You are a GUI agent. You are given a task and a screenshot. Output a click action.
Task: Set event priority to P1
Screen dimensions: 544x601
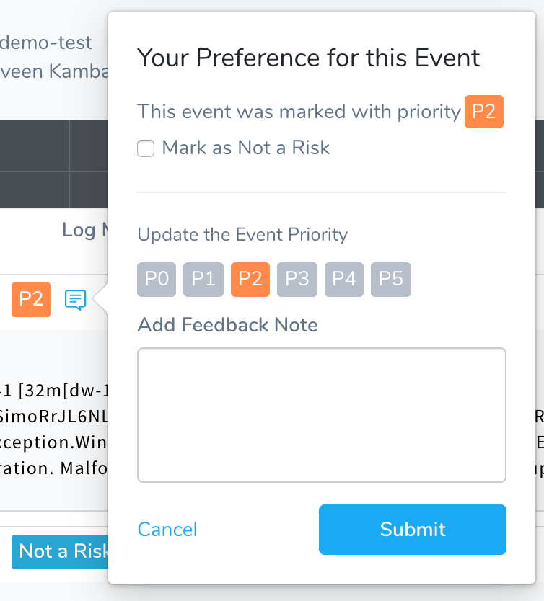pyautogui.click(x=203, y=280)
